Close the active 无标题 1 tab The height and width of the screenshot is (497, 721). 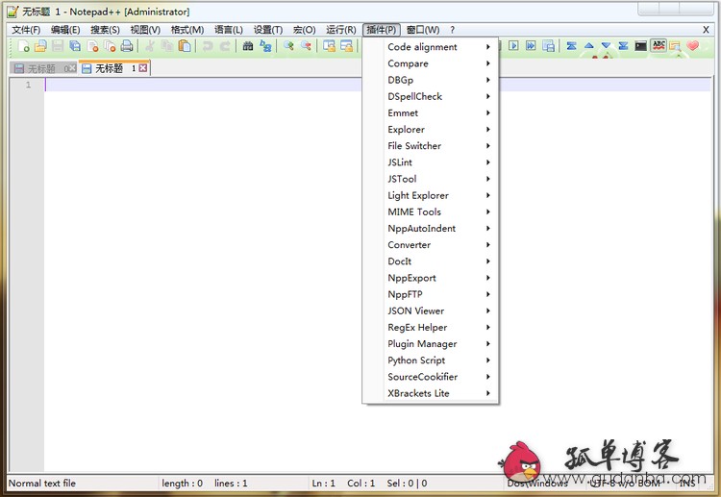coord(143,68)
